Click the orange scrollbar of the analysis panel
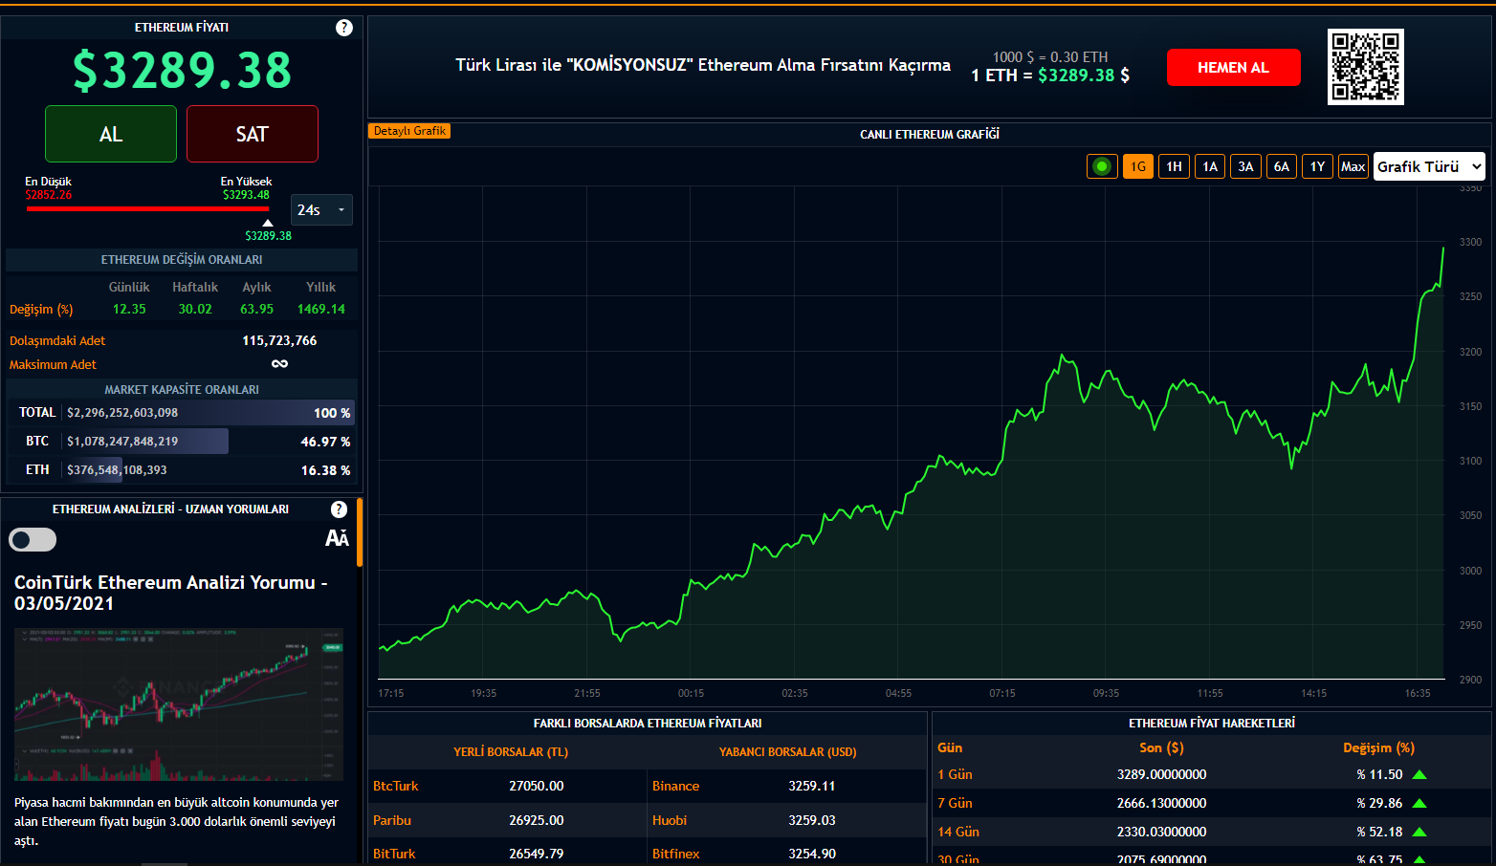Viewport: 1496px width, 866px height. 360,532
